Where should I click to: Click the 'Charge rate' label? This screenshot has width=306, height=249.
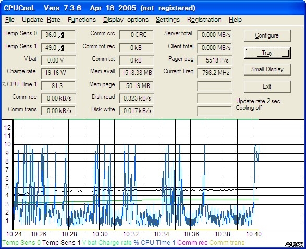click(x=21, y=71)
